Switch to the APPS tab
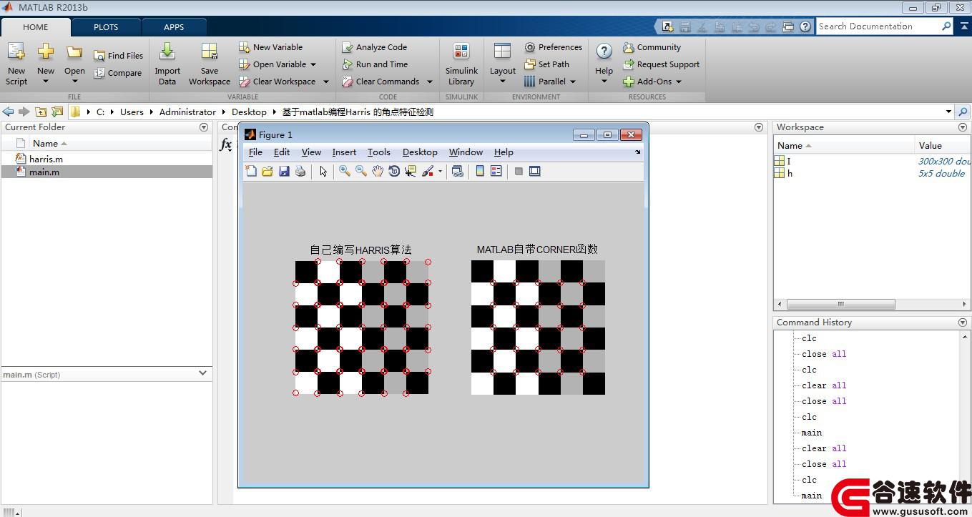Screen dimensions: 972x517 pos(174,27)
